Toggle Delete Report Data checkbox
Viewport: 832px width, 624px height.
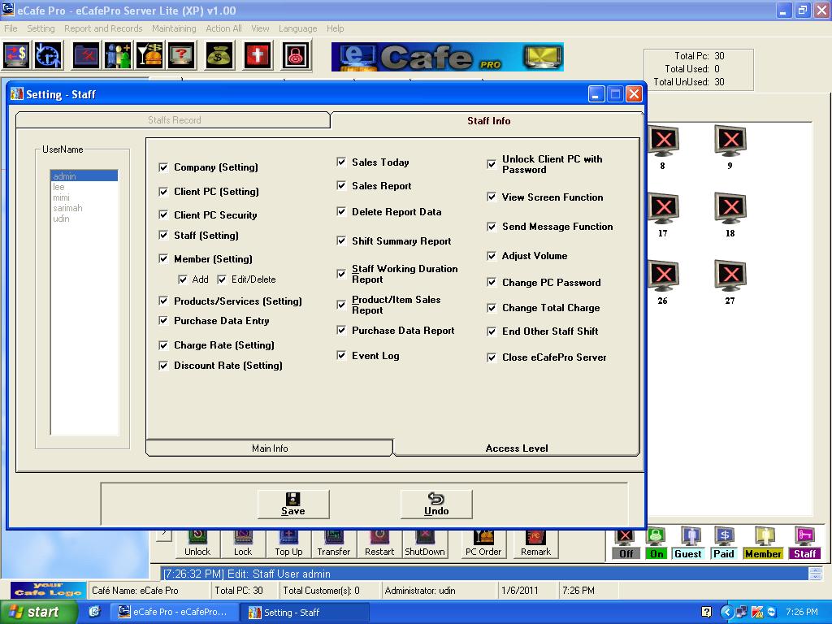click(x=341, y=212)
